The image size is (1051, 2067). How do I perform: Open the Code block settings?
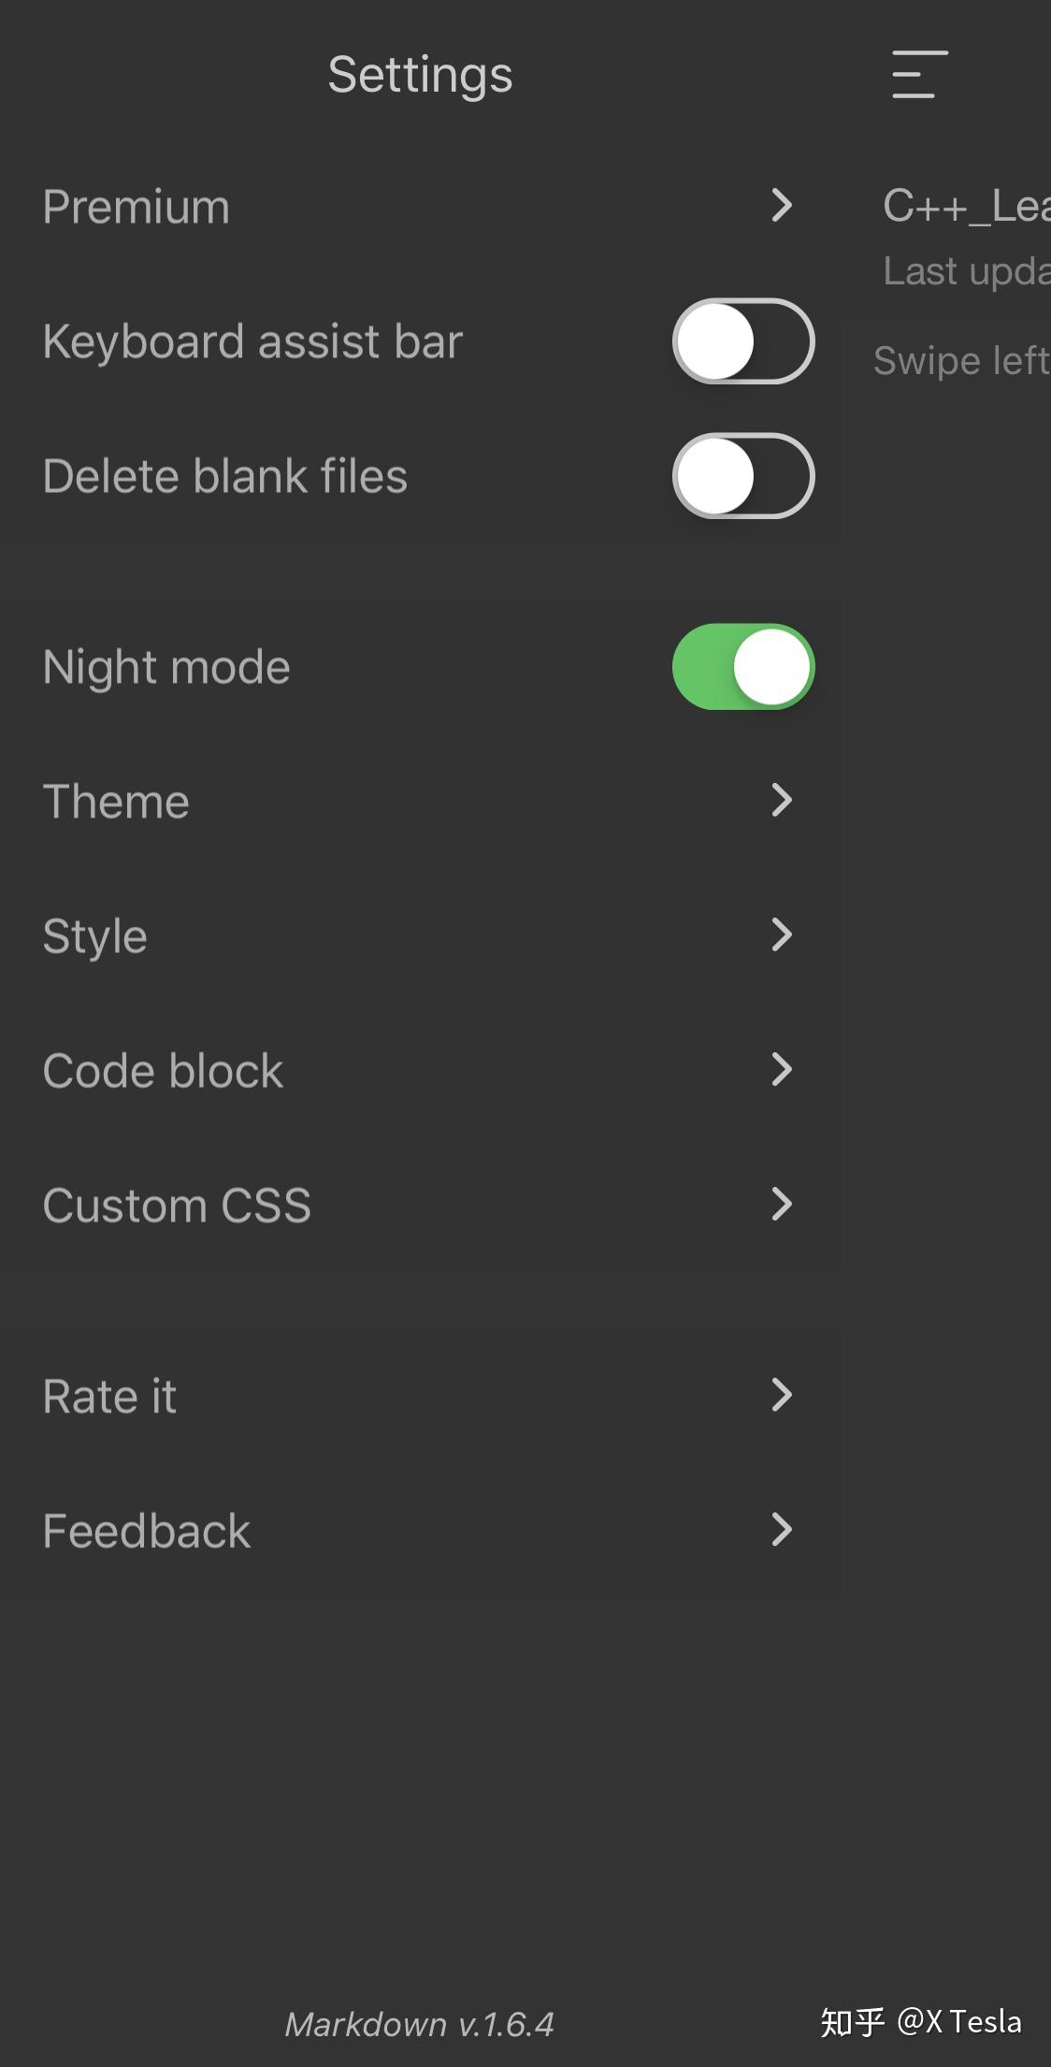(x=164, y=1071)
